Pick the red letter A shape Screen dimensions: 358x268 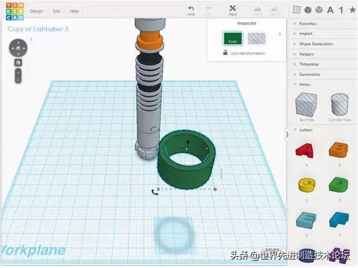click(x=305, y=150)
